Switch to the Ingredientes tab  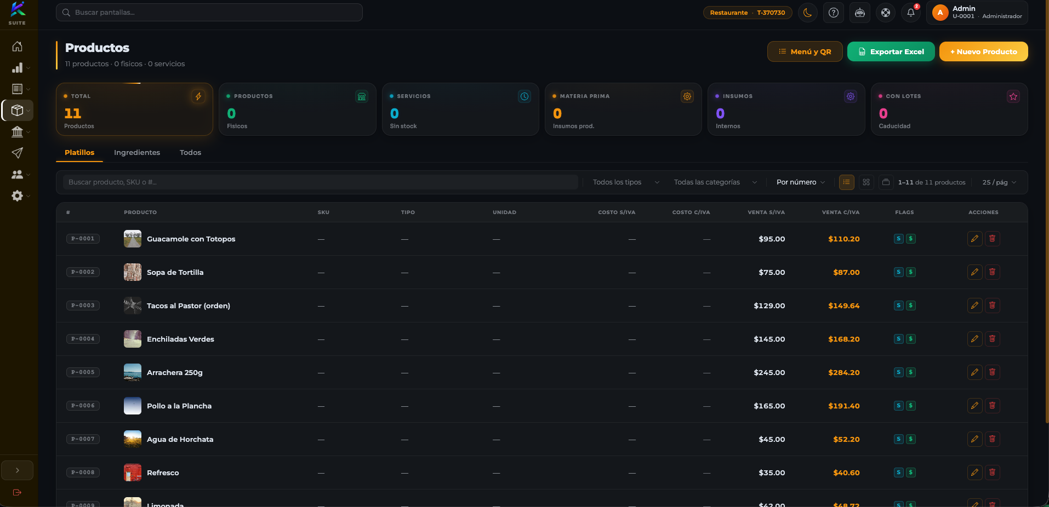tap(137, 153)
